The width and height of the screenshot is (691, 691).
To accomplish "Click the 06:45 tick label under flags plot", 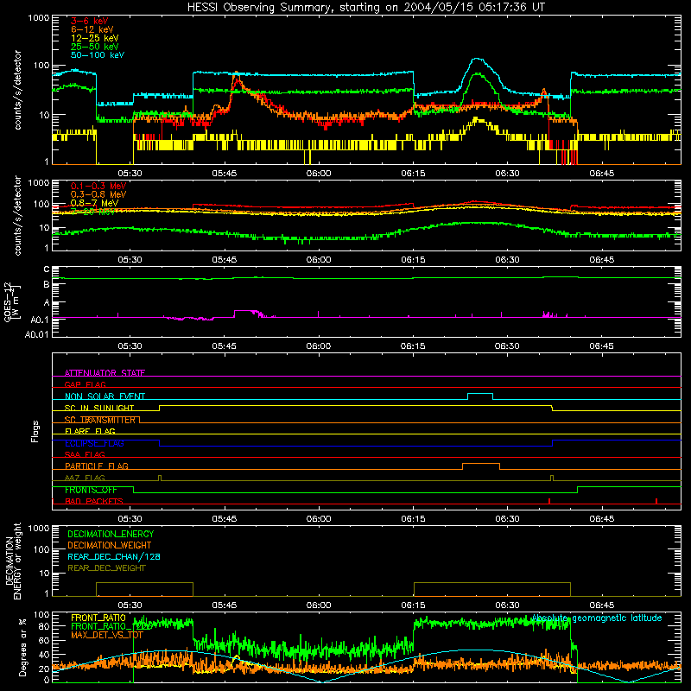I will coord(601,519).
